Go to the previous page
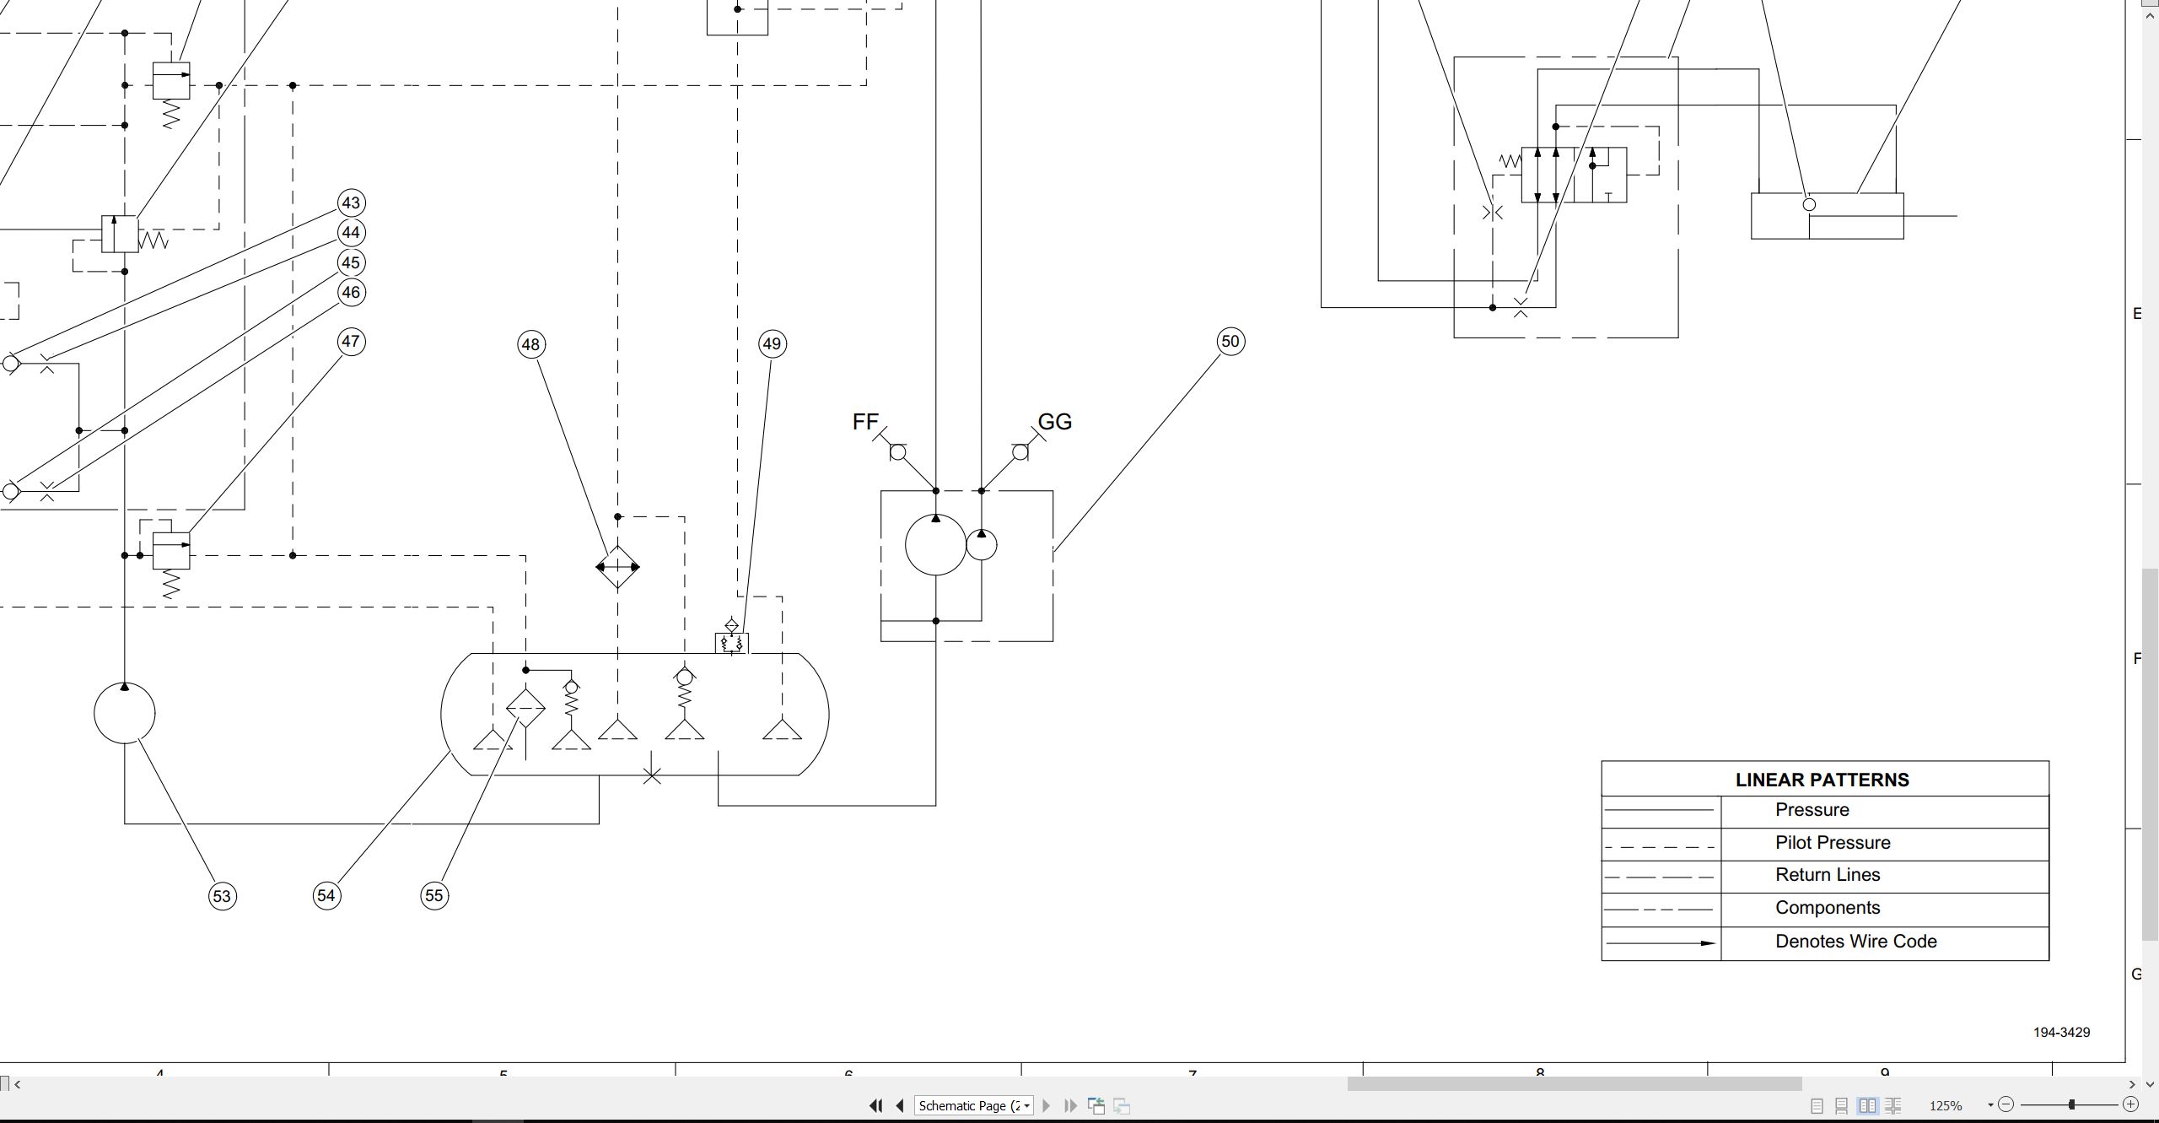Screen dimensions: 2159x1123 900,1105
